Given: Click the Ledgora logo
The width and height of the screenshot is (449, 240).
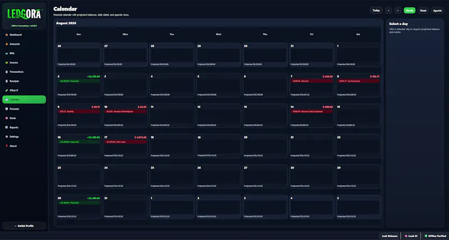Looking at the screenshot, I should tap(24, 14).
